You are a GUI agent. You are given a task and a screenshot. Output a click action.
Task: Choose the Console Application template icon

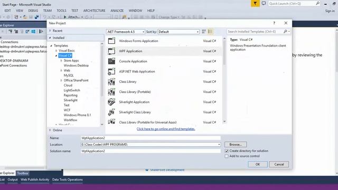click(x=111, y=61)
